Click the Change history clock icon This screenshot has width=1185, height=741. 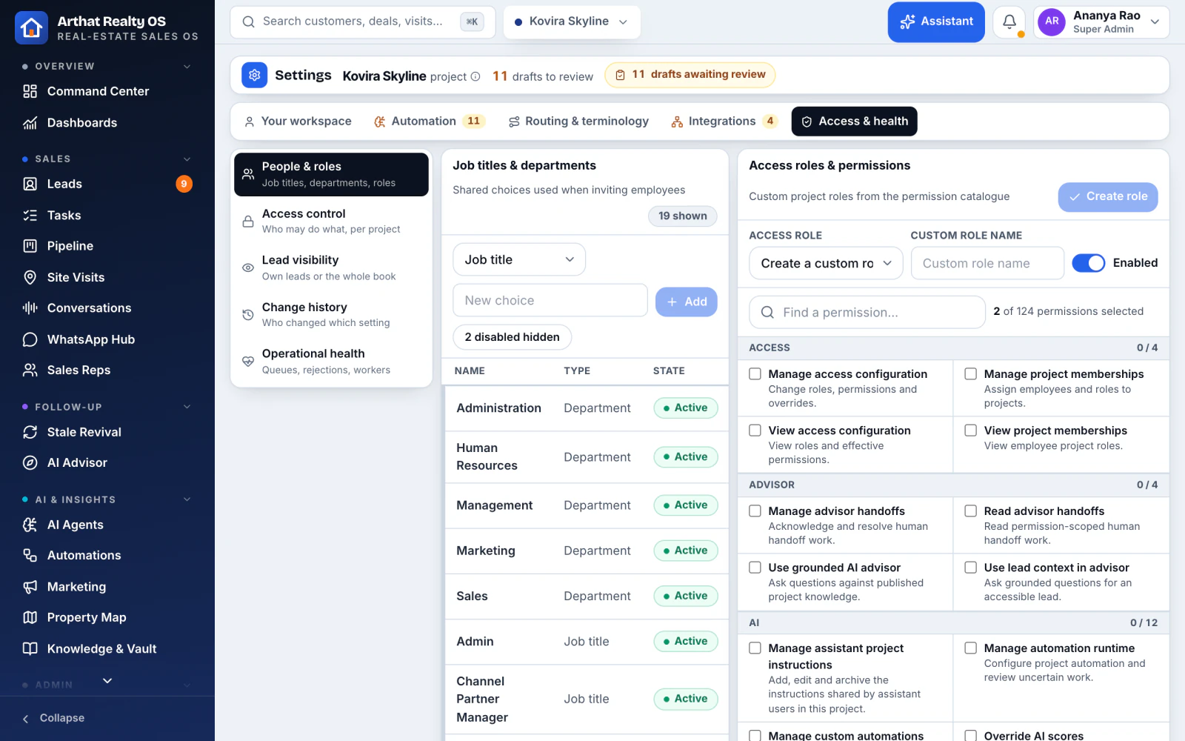click(x=248, y=315)
